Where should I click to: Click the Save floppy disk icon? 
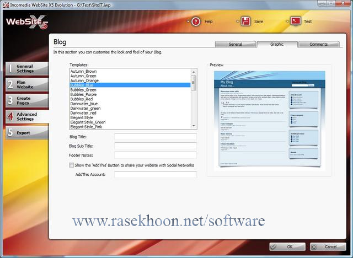245,21
